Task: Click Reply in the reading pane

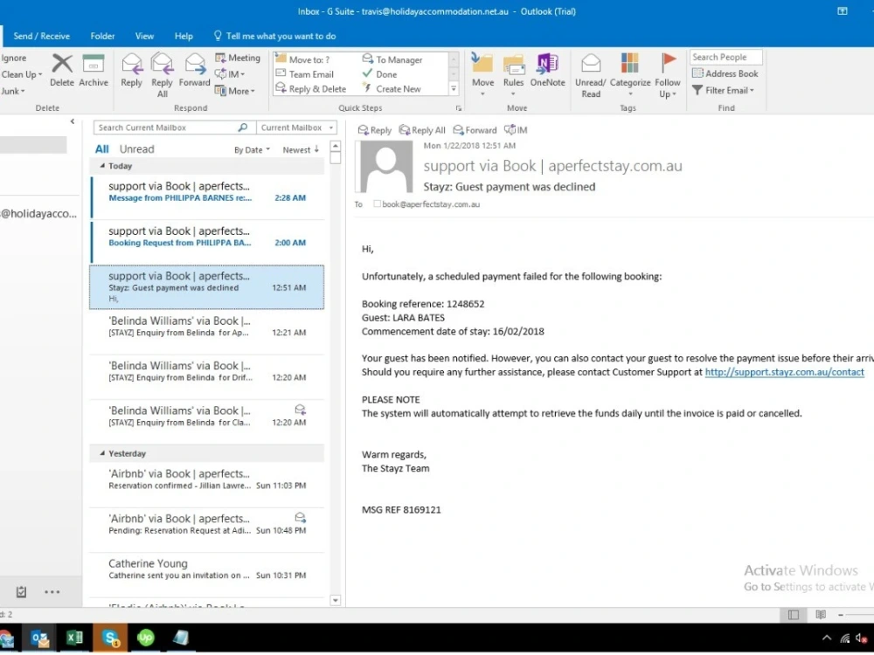Action: [375, 130]
